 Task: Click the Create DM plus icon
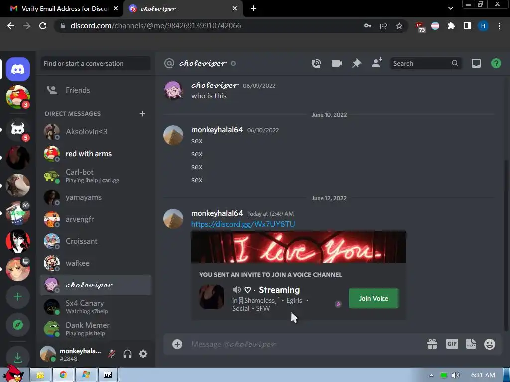point(142,114)
